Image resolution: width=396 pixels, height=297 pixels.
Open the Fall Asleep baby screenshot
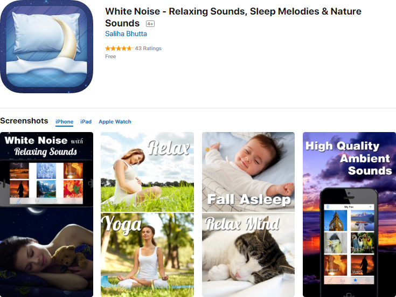[248, 172]
